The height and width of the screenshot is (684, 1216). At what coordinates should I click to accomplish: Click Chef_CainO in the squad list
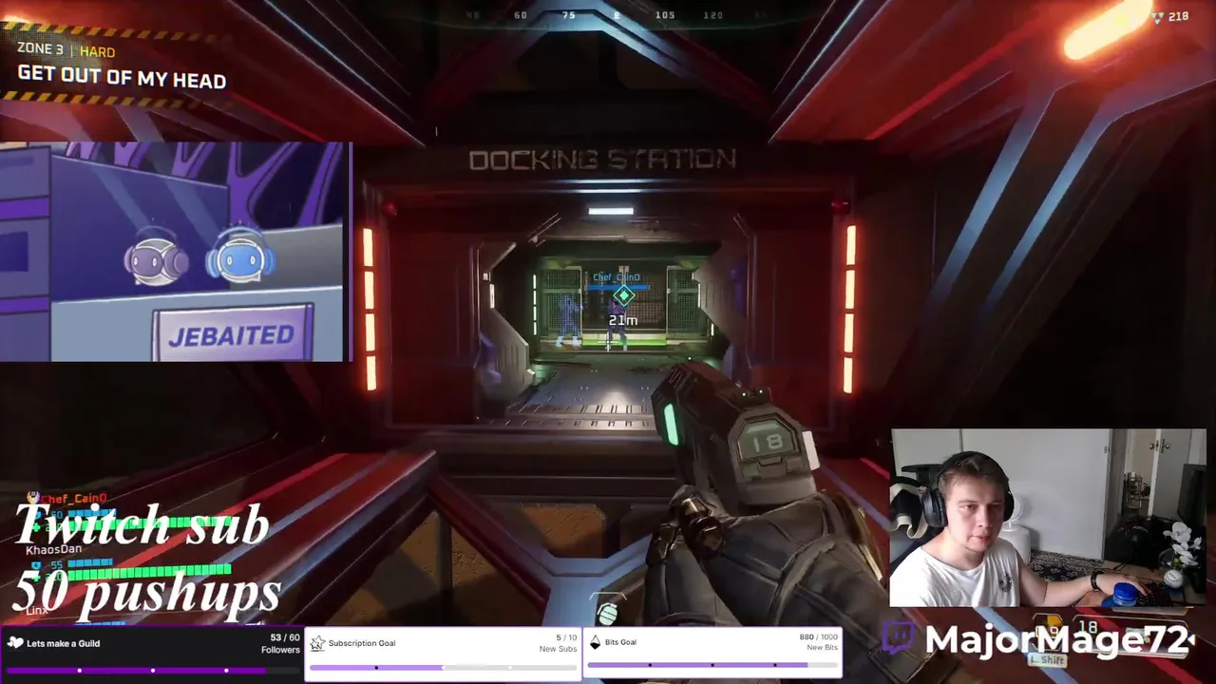tap(74, 499)
